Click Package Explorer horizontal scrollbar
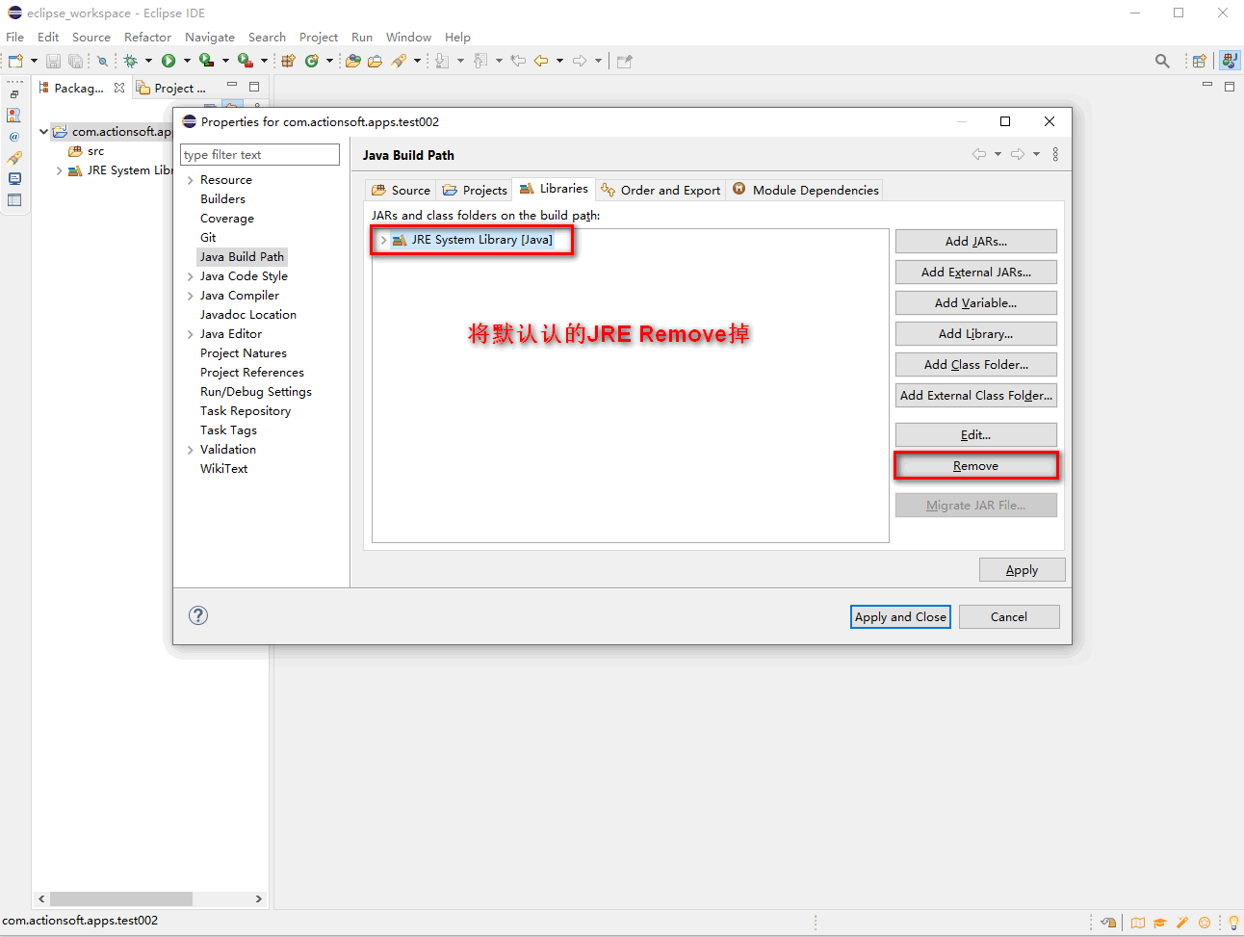Viewport: 1244px width, 937px height. click(x=121, y=898)
